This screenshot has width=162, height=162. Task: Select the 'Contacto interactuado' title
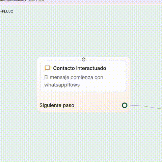[80, 68]
